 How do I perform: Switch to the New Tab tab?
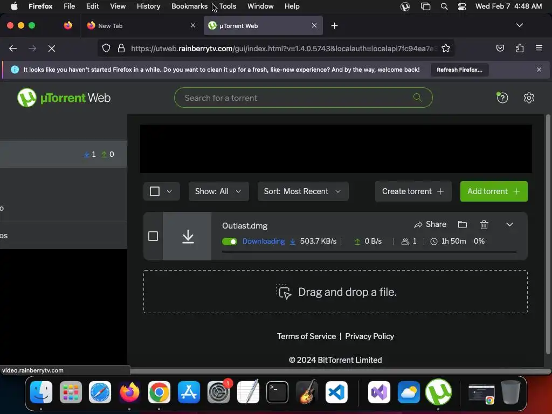142,25
